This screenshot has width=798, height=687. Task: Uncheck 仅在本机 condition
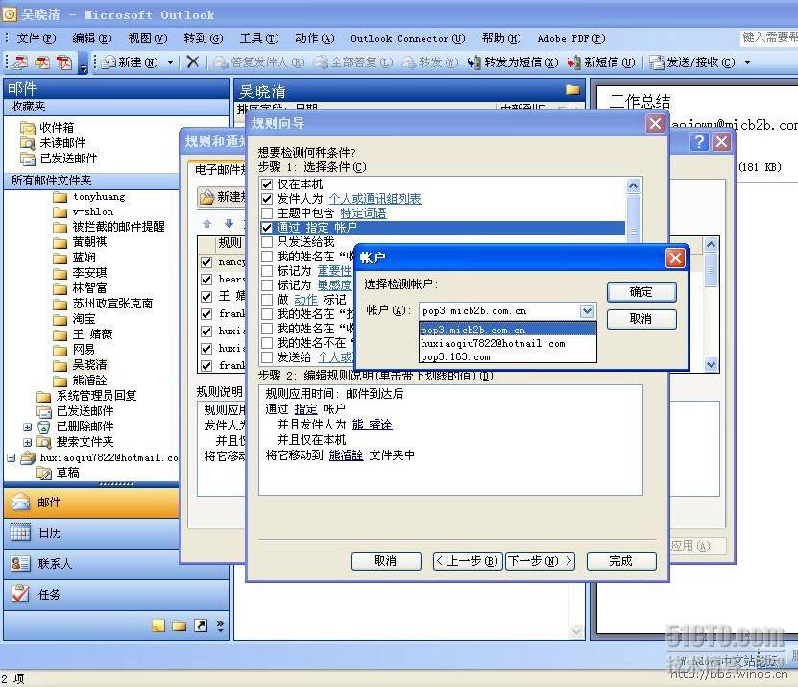[x=267, y=184]
